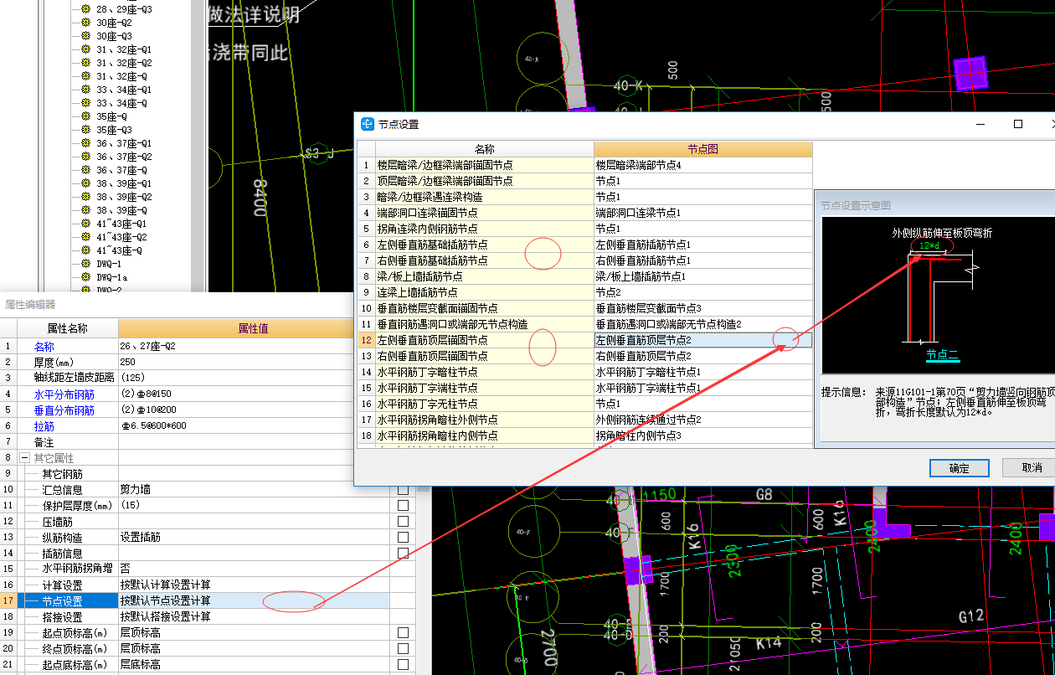Click 水平分布钢筋 property name
Viewport: 1055px width, 675px height.
64,394
